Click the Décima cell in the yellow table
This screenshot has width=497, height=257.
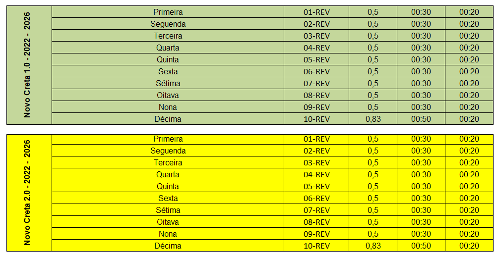click(x=168, y=246)
